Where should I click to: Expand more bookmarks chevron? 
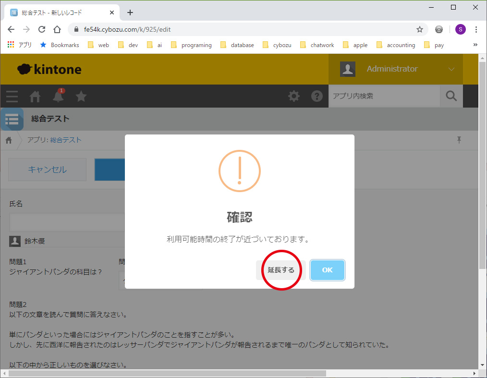[x=475, y=45]
